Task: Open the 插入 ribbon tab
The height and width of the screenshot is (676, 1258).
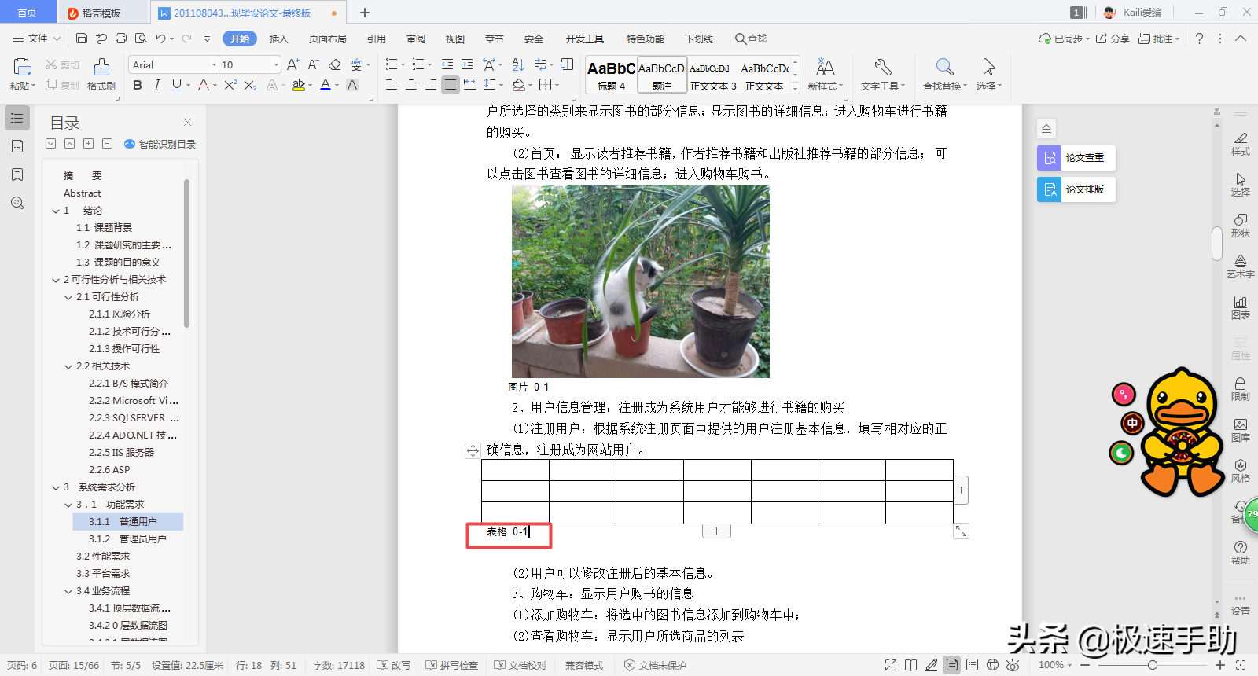Action: (278, 39)
